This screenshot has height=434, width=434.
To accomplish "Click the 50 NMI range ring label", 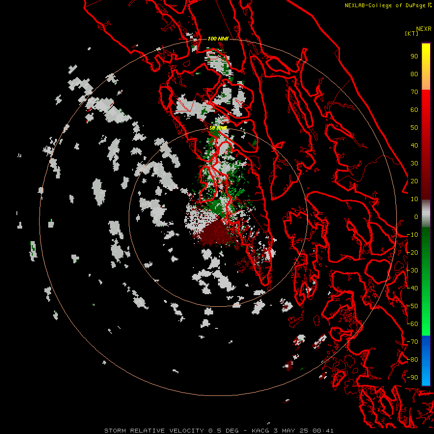I will 218,128.
